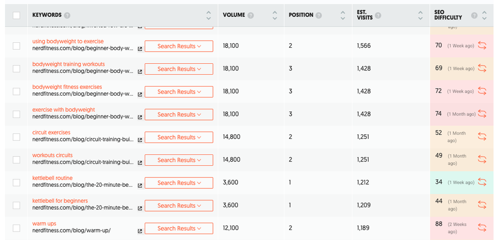Expand Search Results for 'bodyweight training workouts'
499x240 pixels.
179,69
